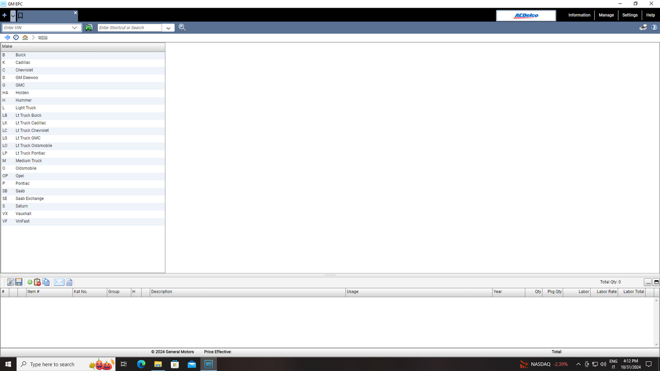The image size is (660, 371).
Task: Maximize the parts list panel
Action: pos(656,282)
